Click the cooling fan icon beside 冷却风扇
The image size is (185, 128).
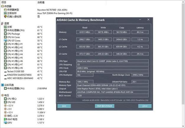(2, 85)
